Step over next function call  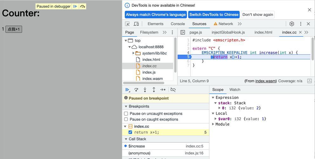(x=136, y=90)
